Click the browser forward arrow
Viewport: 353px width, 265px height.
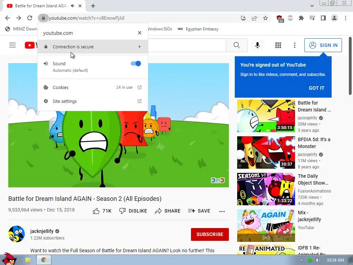click(x=19, y=18)
